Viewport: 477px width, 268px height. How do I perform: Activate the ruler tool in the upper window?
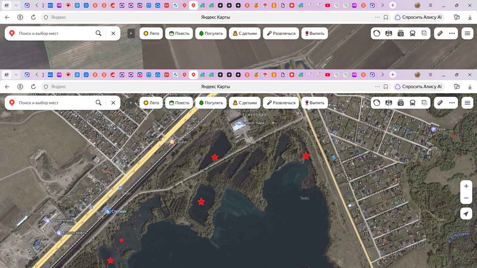440,33
